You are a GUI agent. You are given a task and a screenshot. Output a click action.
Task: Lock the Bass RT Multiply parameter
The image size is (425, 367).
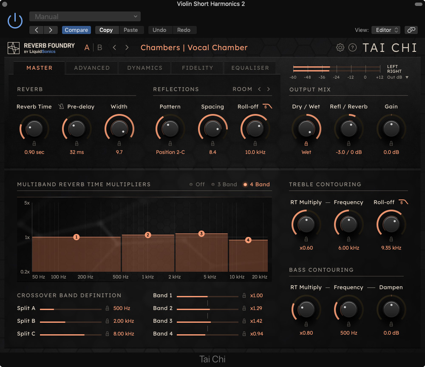(x=306, y=324)
